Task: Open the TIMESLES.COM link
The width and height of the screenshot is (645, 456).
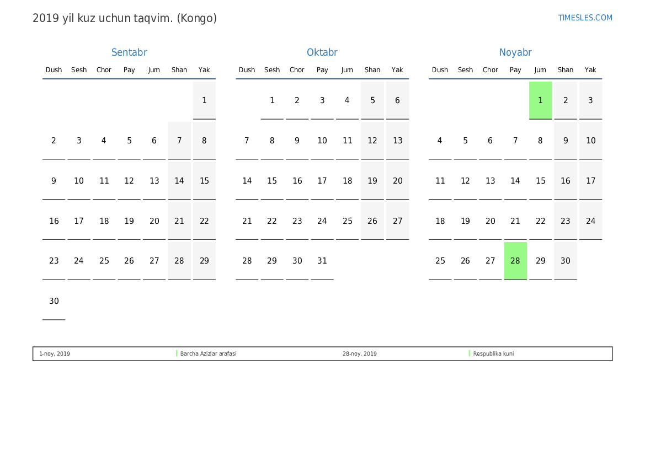Action: coord(585,18)
